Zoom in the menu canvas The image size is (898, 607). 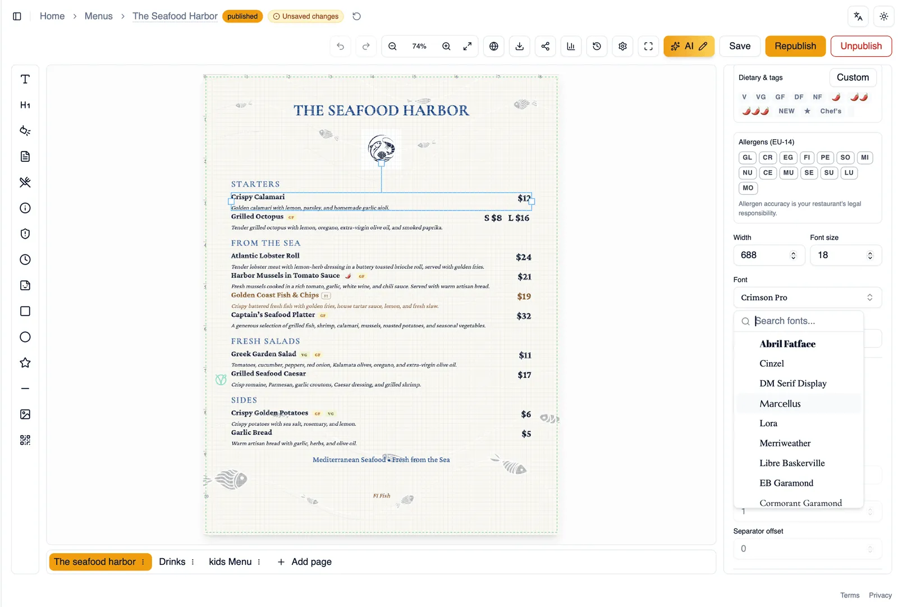pos(446,46)
